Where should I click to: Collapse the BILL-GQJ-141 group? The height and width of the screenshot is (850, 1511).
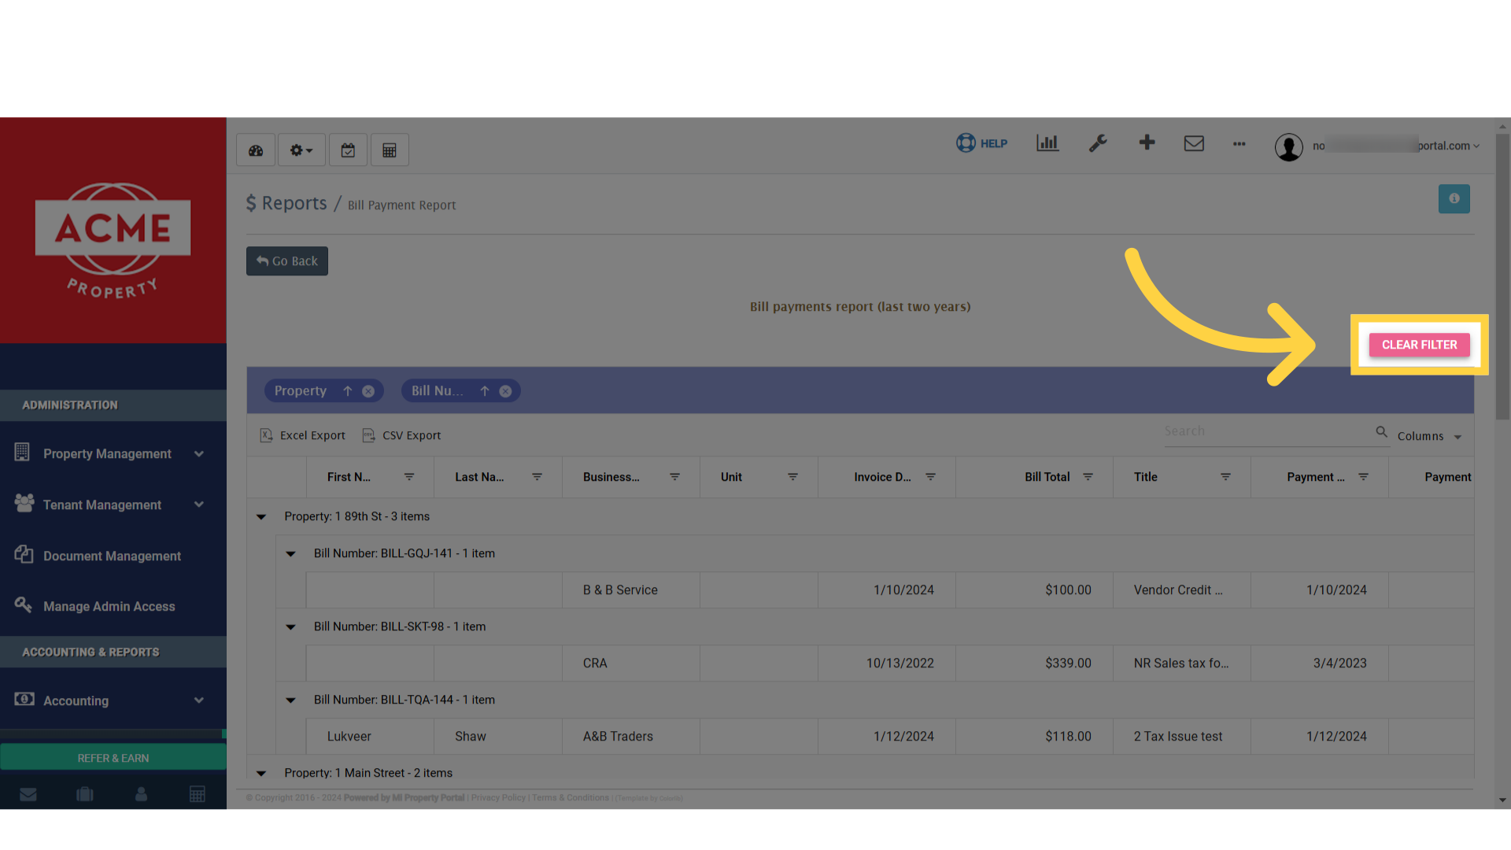(290, 554)
